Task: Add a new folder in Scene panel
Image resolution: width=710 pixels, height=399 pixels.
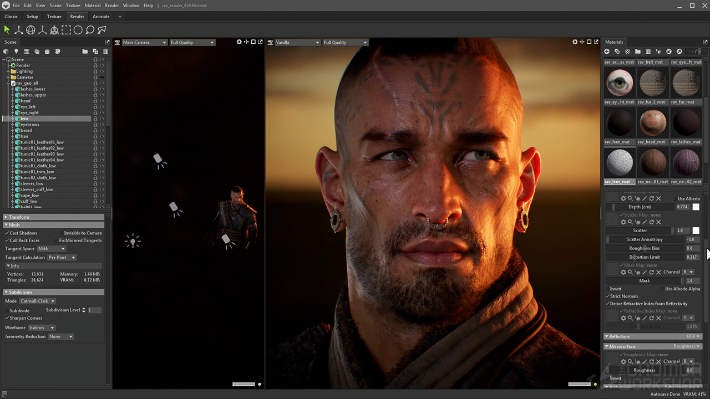Action: (x=85, y=52)
